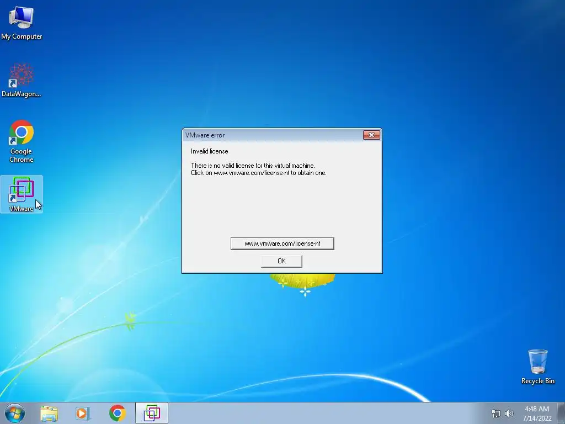Launch Windows Media Player from the taskbar
The image size is (565, 424).
[x=83, y=414]
